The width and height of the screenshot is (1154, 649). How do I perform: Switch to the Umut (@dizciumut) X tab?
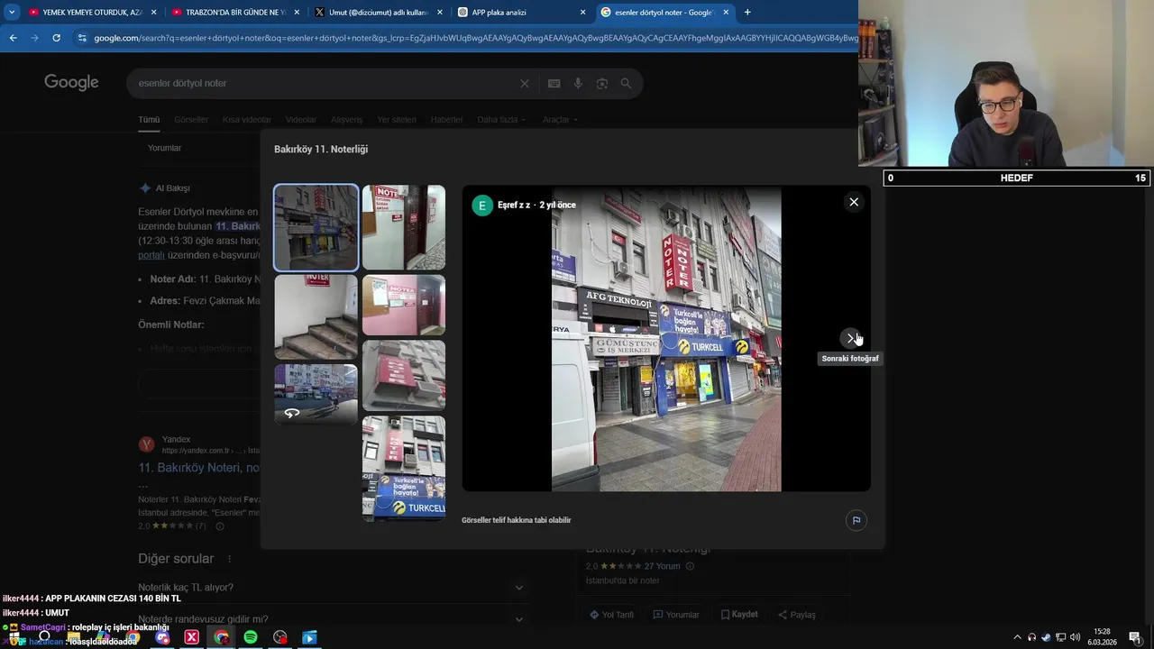coord(377,13)
